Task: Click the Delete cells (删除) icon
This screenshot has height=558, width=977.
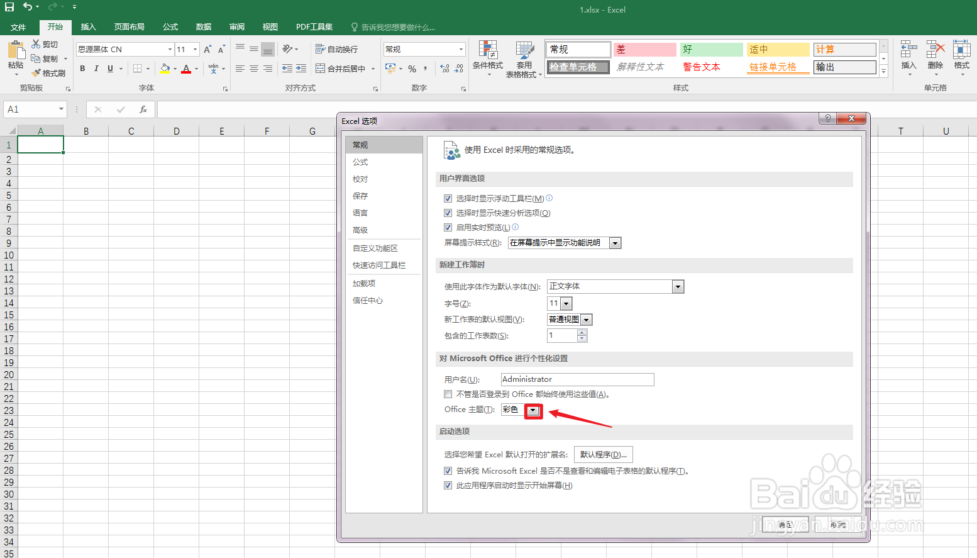Action: point(936,49)
